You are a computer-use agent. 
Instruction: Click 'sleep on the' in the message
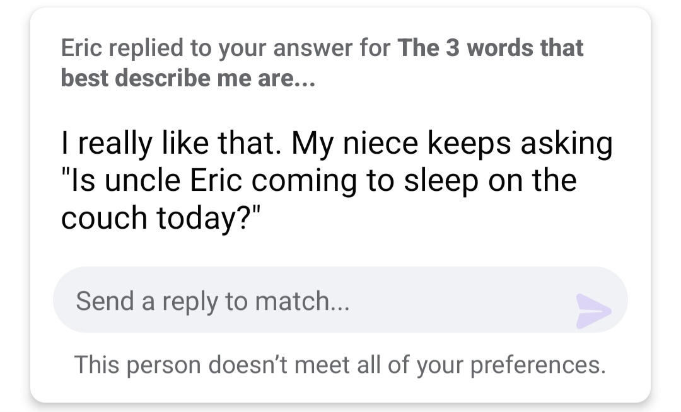[x=489, y=180]
